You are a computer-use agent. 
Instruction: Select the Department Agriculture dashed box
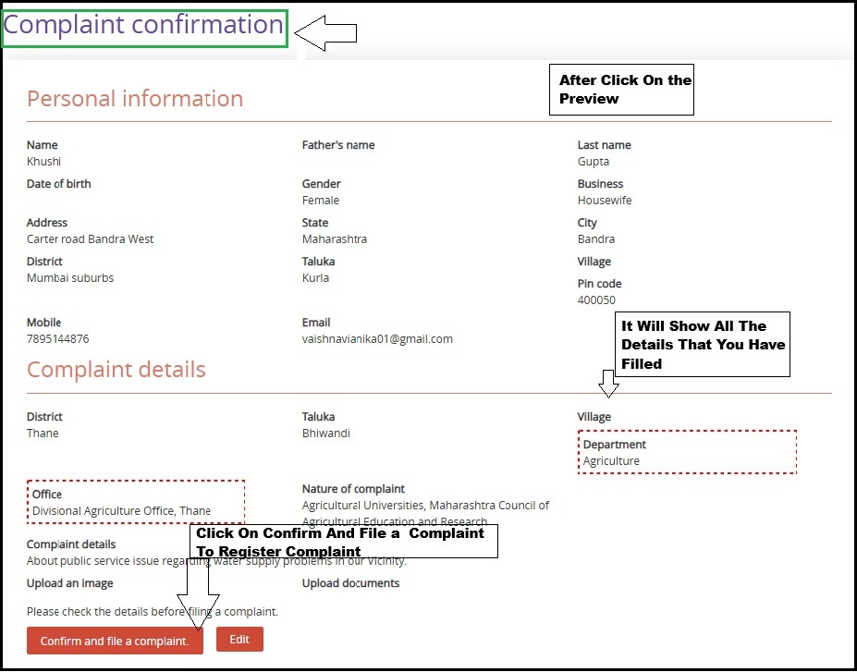(687, 452)
